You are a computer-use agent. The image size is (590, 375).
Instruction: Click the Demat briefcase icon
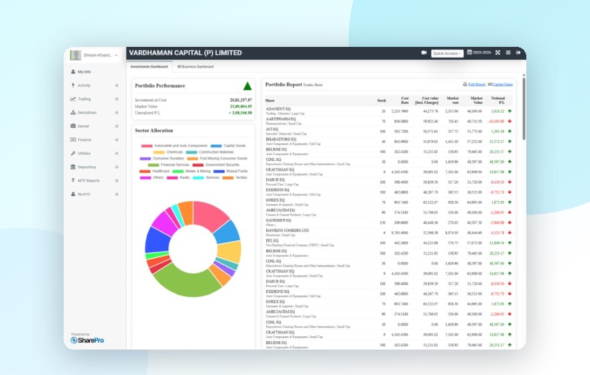point(73,126)
